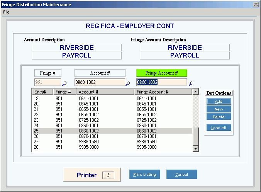The height and width of the screenshot is (192, 261).
Task: Click the list scrollbar thumb
Action: coord(196,136)
